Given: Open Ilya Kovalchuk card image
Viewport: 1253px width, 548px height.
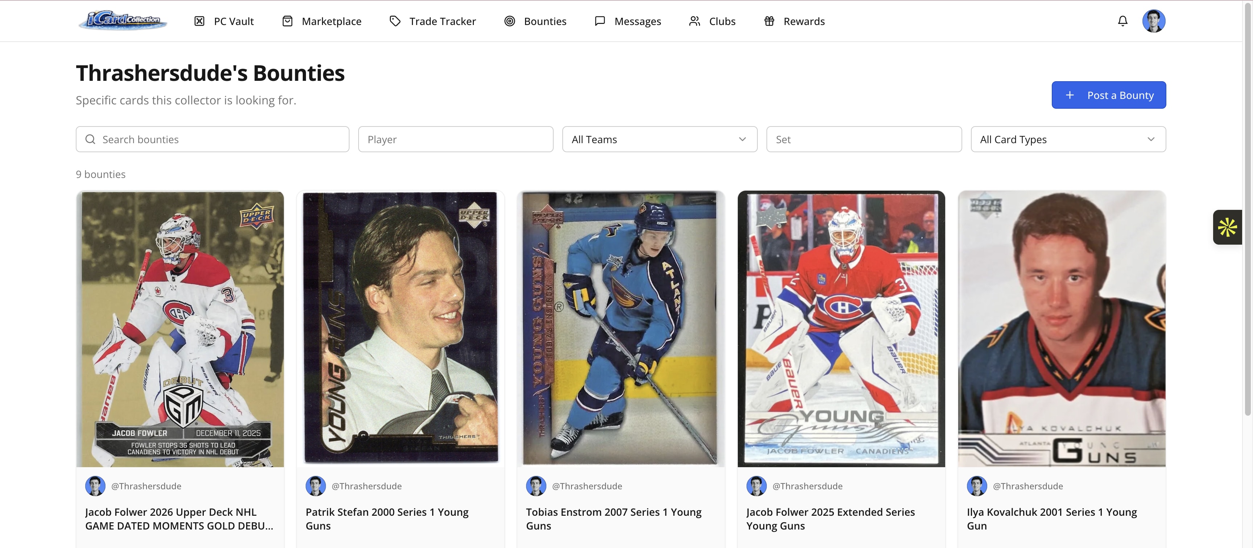Looking at the screenshot, I should 1062,329.
